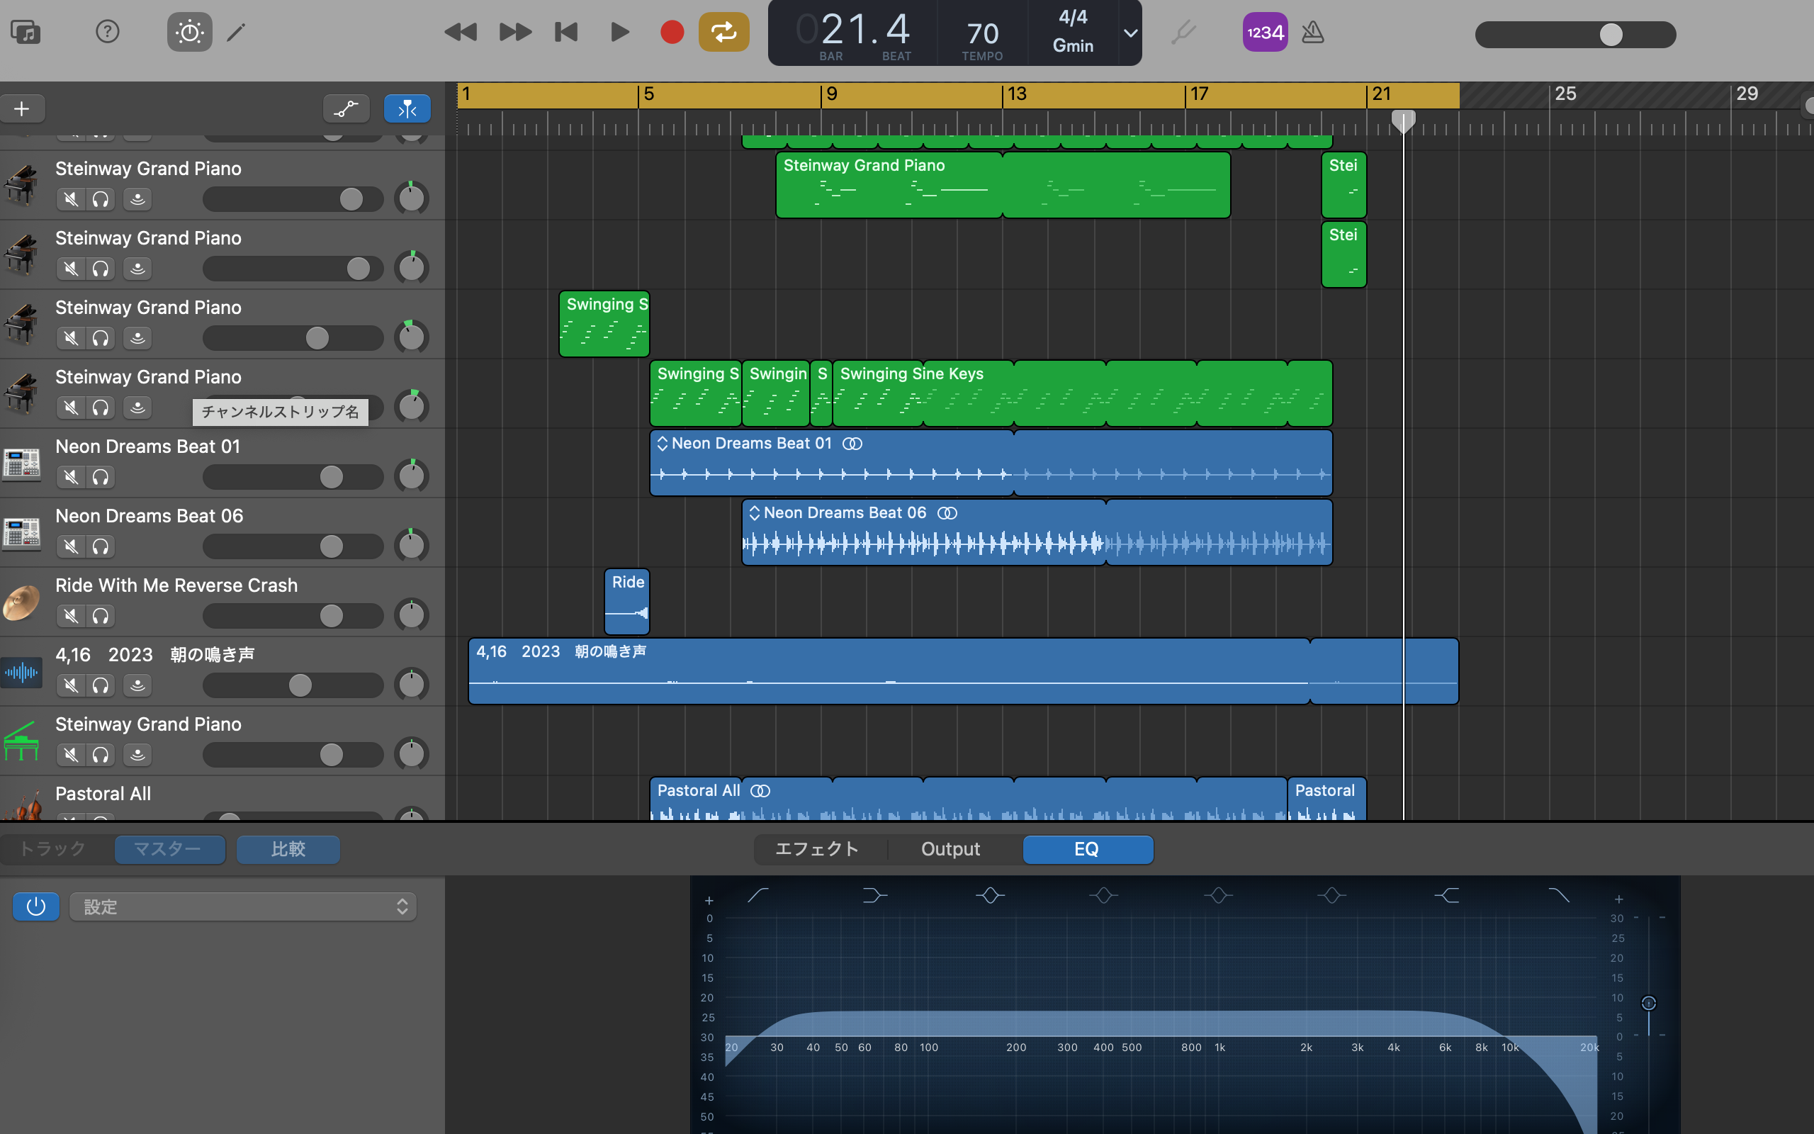1814x1134 pixels.
Task: Expand the LCD display mode chevron
Action: tap(1130, 33)
